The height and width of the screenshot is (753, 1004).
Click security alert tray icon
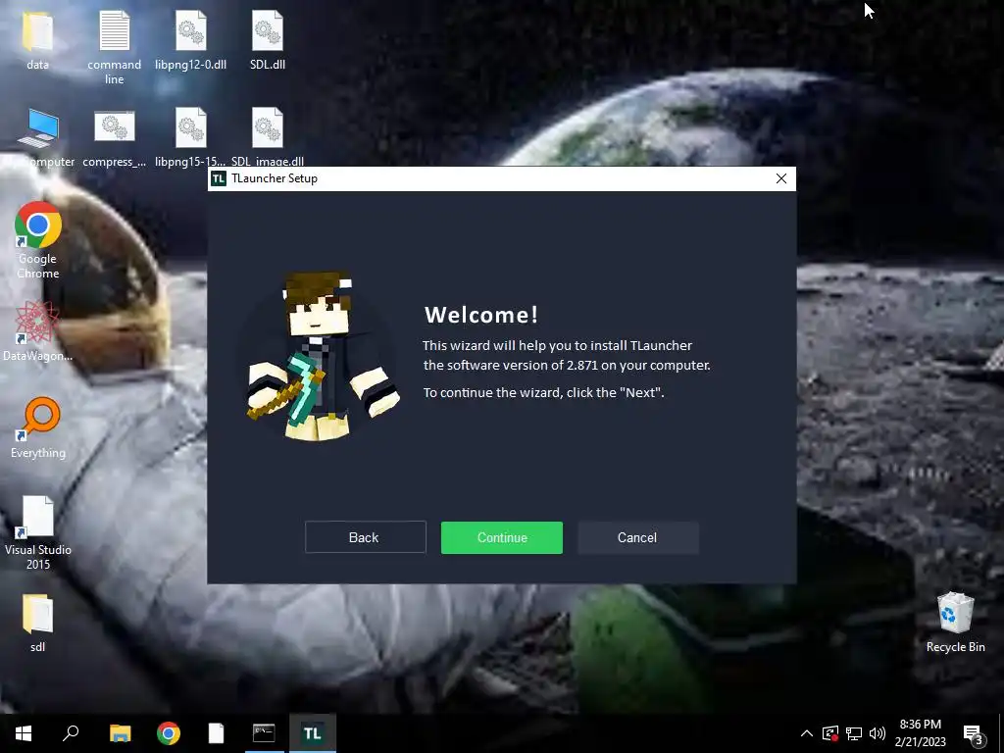829,733
